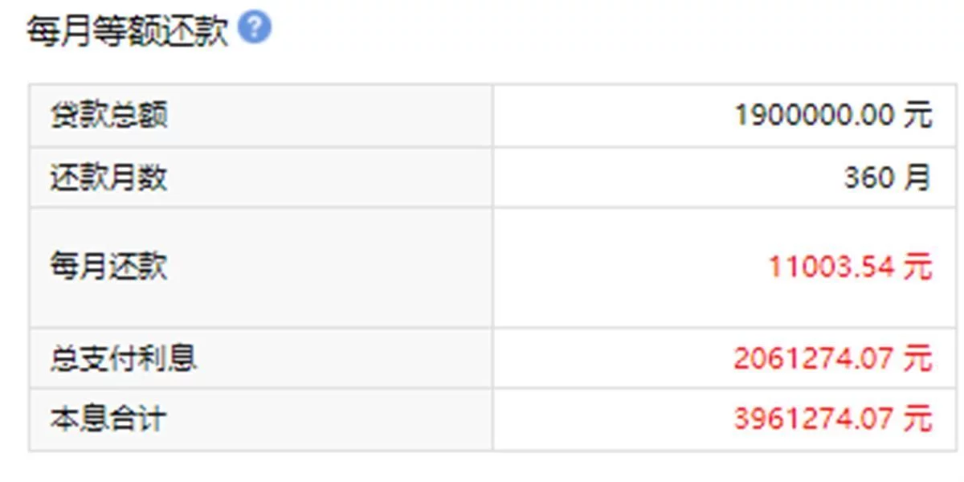This screenshot has width=964, height=482.
Task: Select the 本息合计 label cell
Action: click(x=261, y=419)
